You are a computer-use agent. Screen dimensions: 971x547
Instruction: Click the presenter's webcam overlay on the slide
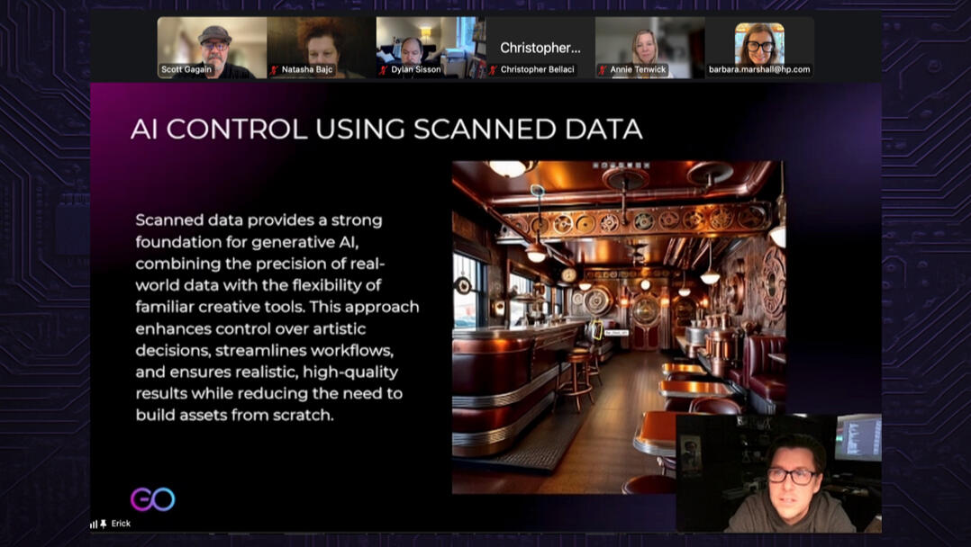[778, 473]
